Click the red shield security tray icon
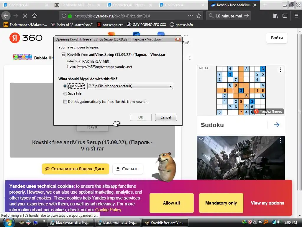Screen dimensions: 302x227 tap(250, 222)
